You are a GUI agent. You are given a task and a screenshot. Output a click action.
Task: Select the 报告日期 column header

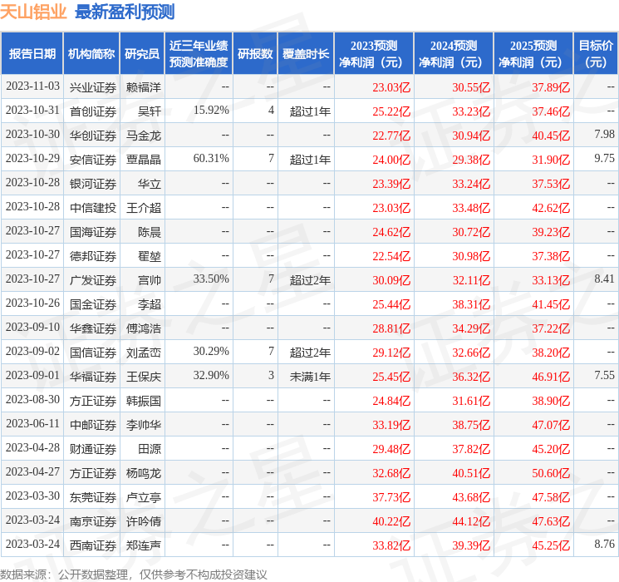coord(32,54)
